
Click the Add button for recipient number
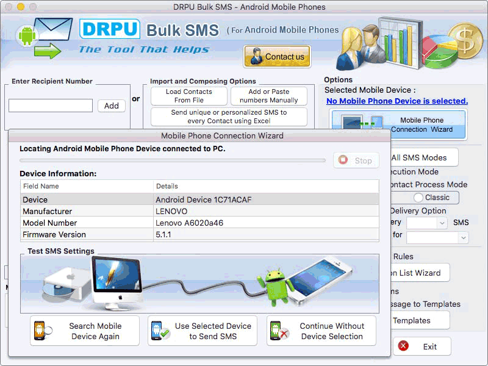coord(112,106)
